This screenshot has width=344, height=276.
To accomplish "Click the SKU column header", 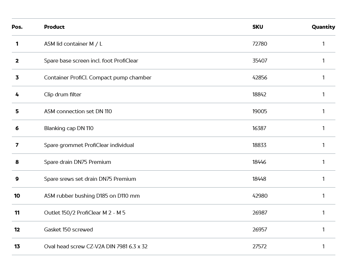I will 257,27.
